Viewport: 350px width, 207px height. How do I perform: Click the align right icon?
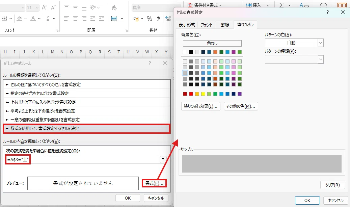84,19
